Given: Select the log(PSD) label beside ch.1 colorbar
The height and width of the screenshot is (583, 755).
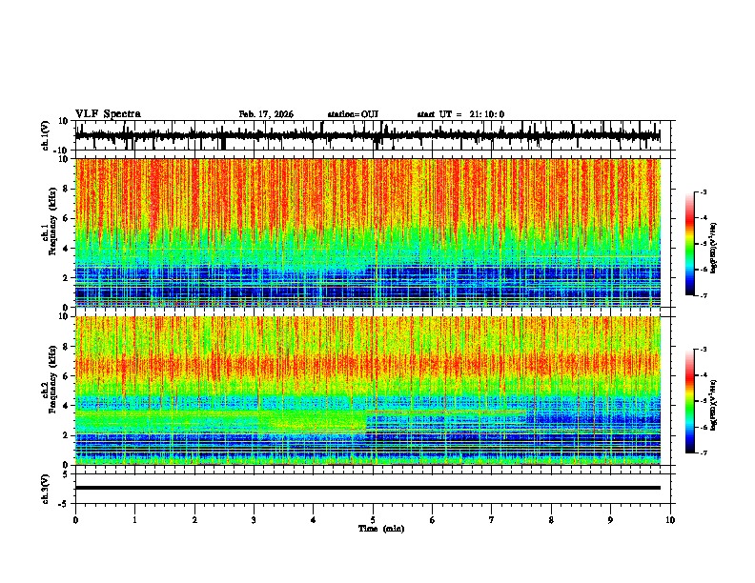Looking at the screenshot, I should click(x=714, y=248).
